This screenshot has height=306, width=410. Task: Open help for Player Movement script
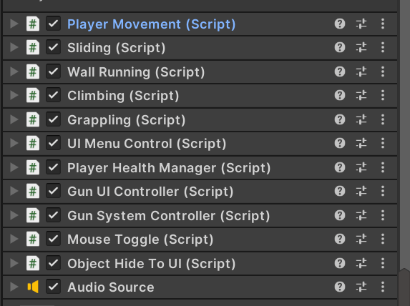tap(340, 24)
